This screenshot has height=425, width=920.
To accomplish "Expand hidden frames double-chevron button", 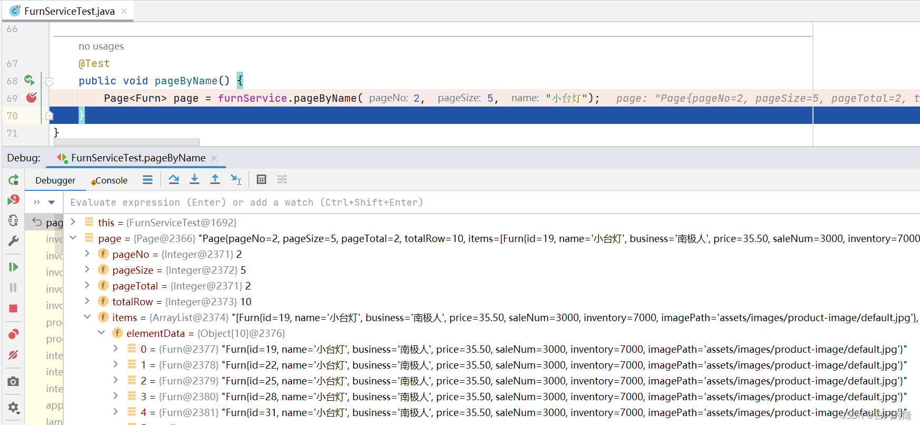I will (x=36, y=202).
